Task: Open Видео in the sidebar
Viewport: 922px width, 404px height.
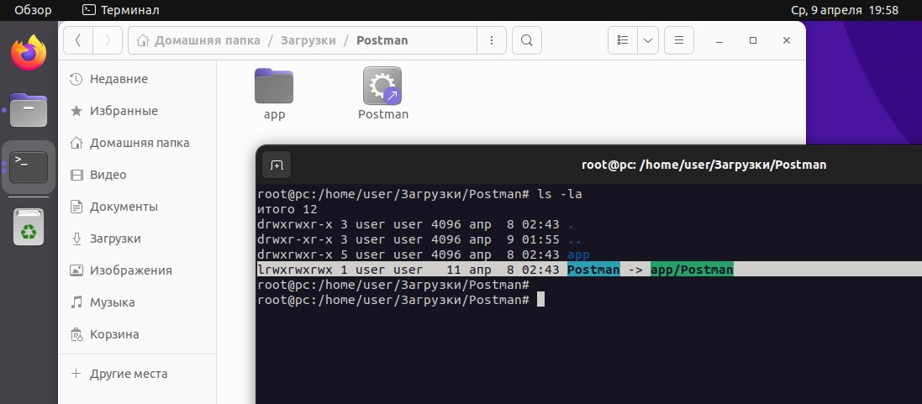Action: point(137,175)
